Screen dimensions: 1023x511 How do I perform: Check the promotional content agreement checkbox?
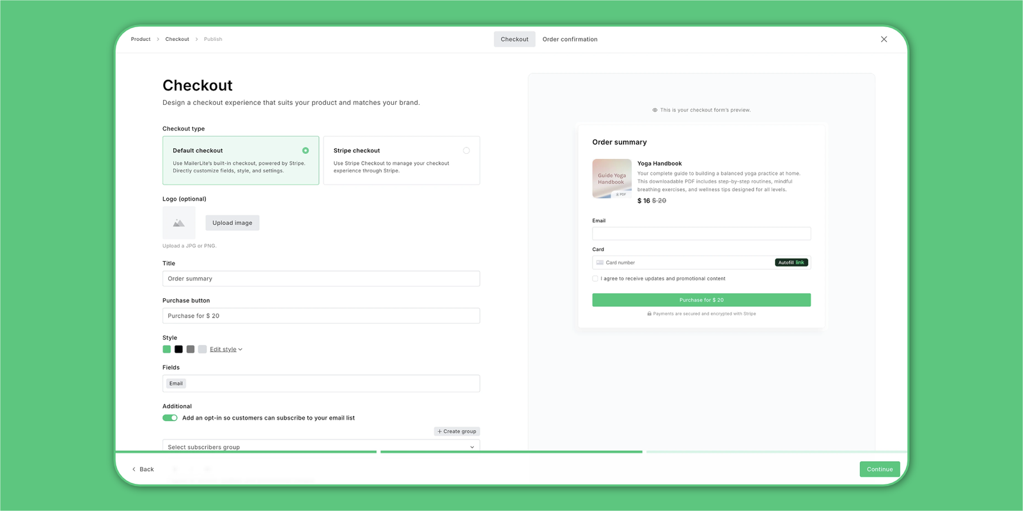[595, 278]
